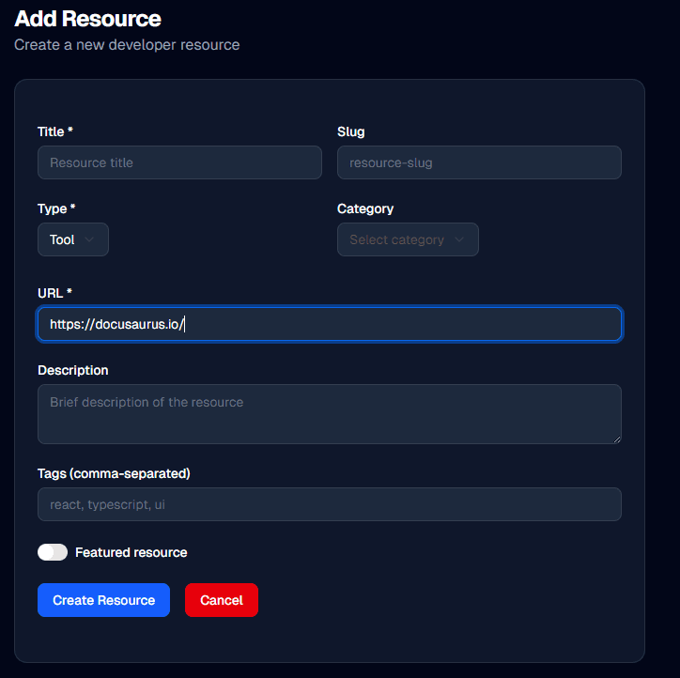Image resolution: width=680 pixels, height=678 pixels.
Task: Expand the Select category dropdown
Action: [x=408, y=239]
